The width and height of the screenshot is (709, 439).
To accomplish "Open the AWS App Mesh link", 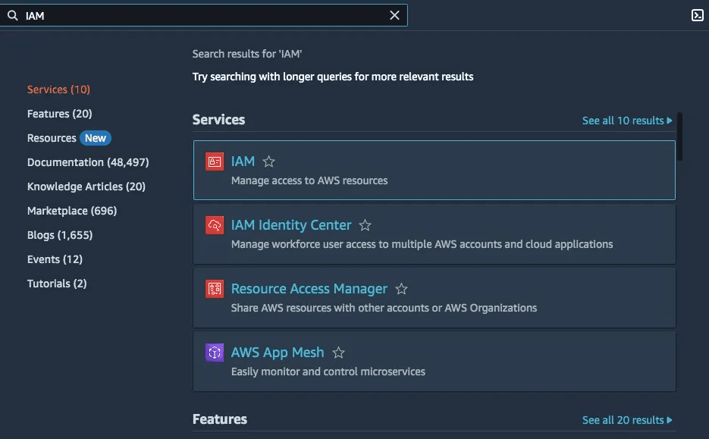I will coord(278,353).
